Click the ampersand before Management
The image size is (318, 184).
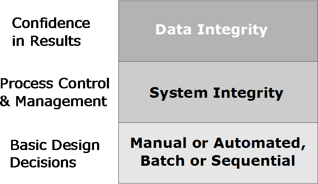[x=5, y=101]
